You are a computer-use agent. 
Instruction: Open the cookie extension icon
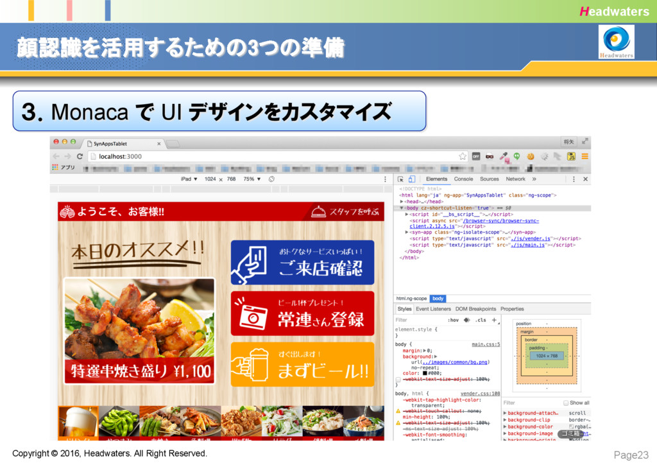pyautogui.click(x=531, y=157)
